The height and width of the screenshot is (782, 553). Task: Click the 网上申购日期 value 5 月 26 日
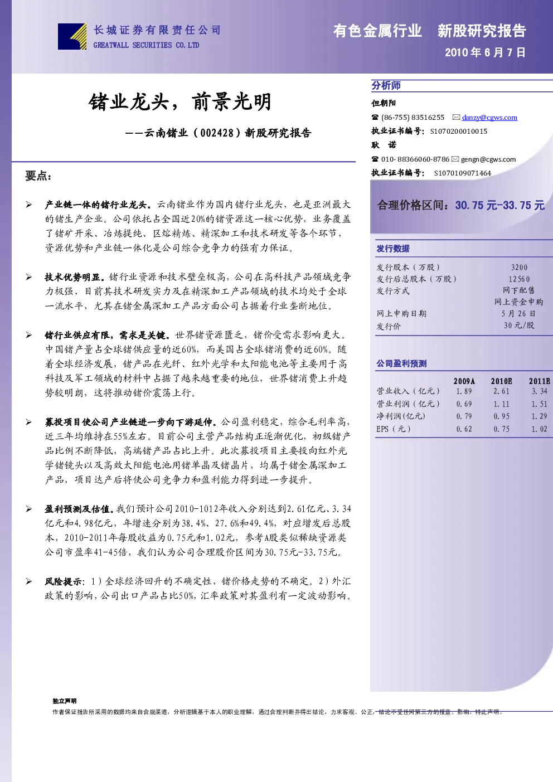tap(518, 314)
